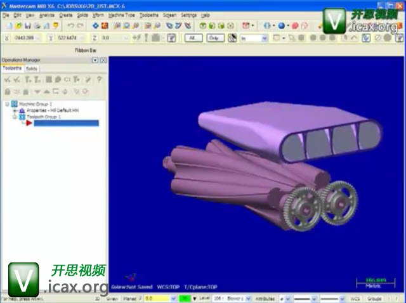This screenshot has width=406, height=303.
Task: Click WCS in the status bar
Action: coord(355,299)
